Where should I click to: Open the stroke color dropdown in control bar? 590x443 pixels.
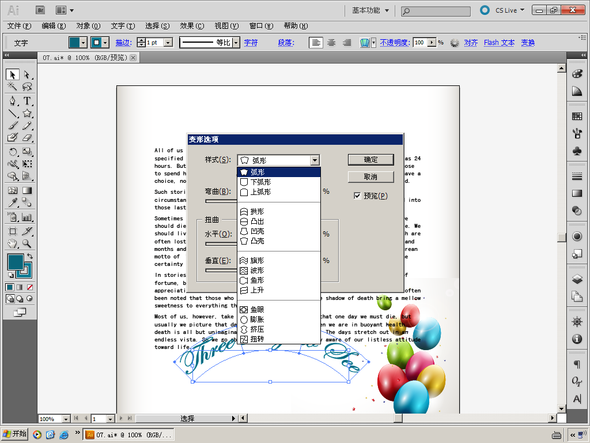(x=106, y=43)
